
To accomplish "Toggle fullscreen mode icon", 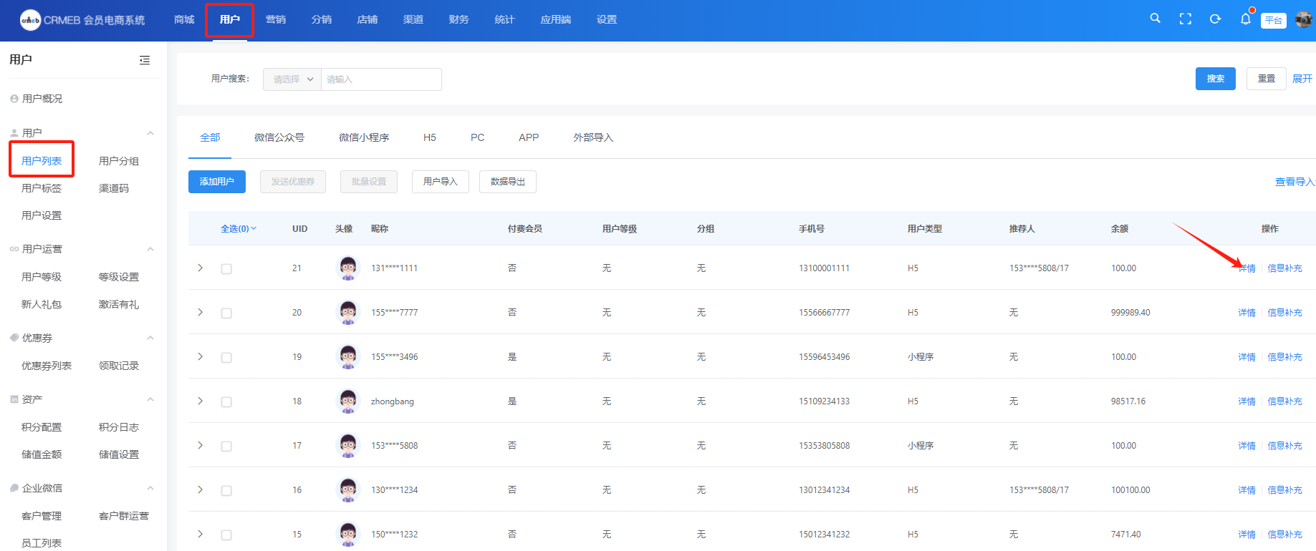I will (1185, 19).
